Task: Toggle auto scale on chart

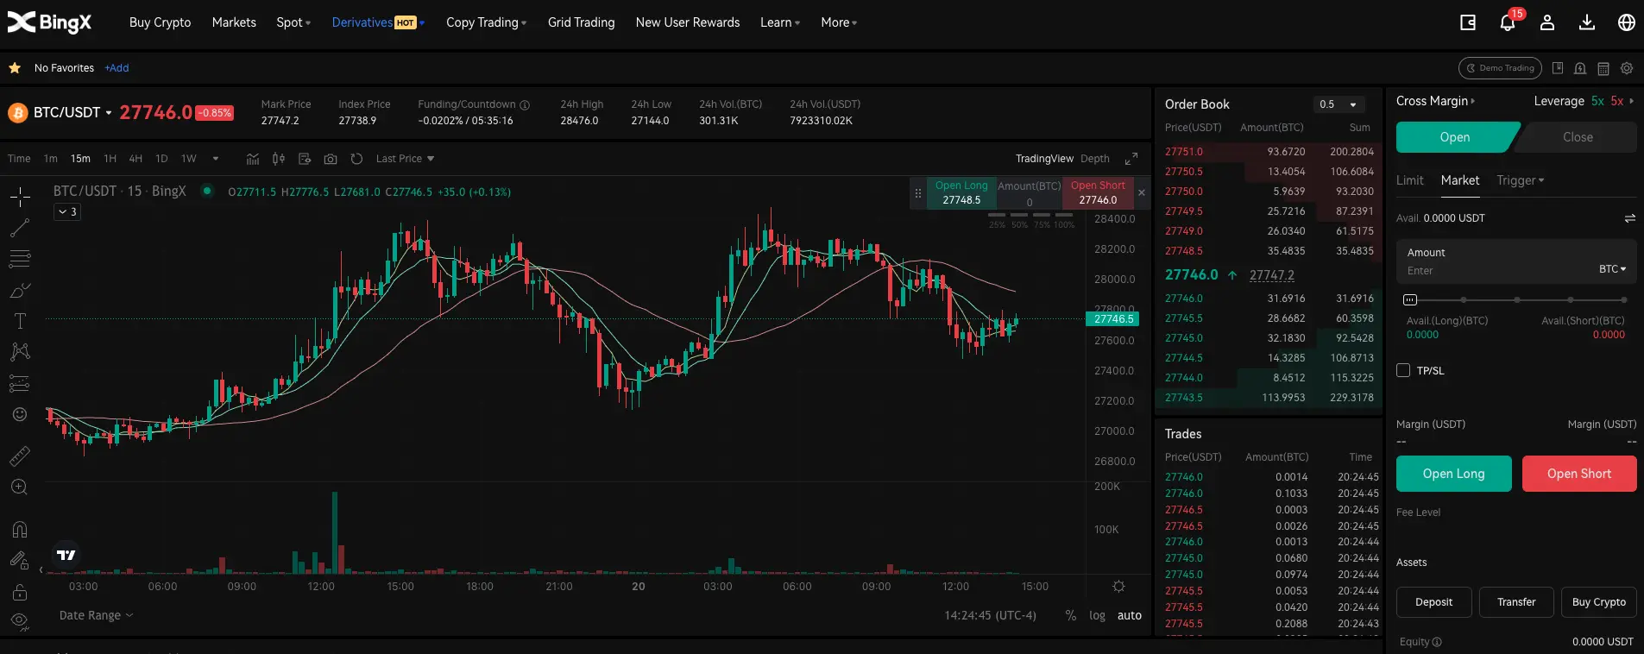Action: 1129,615
